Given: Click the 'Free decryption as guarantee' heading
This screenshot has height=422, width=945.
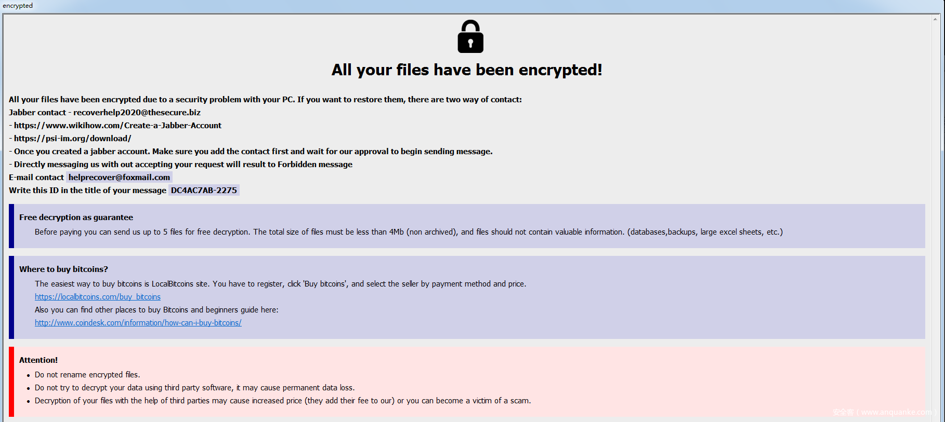Looking at the screenshot, I should click(76, 217).
